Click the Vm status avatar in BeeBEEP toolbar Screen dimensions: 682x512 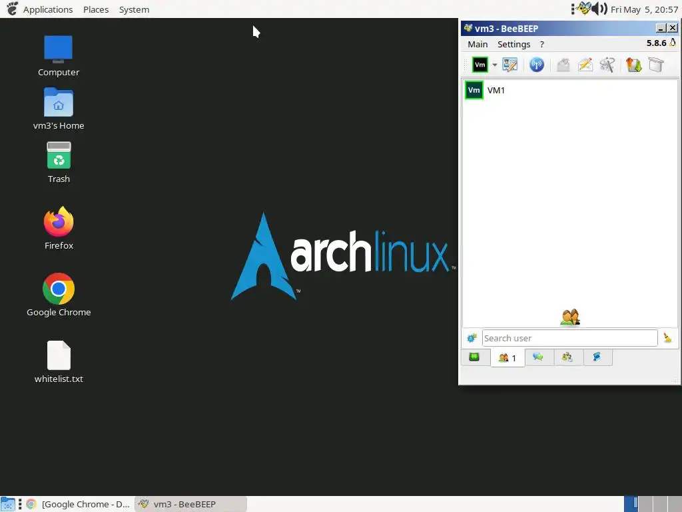coord(480,65)
